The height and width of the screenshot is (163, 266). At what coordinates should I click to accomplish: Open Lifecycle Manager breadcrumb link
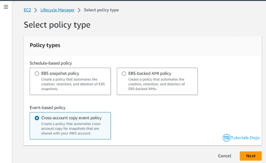pyautogui.click(x=57, y=10)
